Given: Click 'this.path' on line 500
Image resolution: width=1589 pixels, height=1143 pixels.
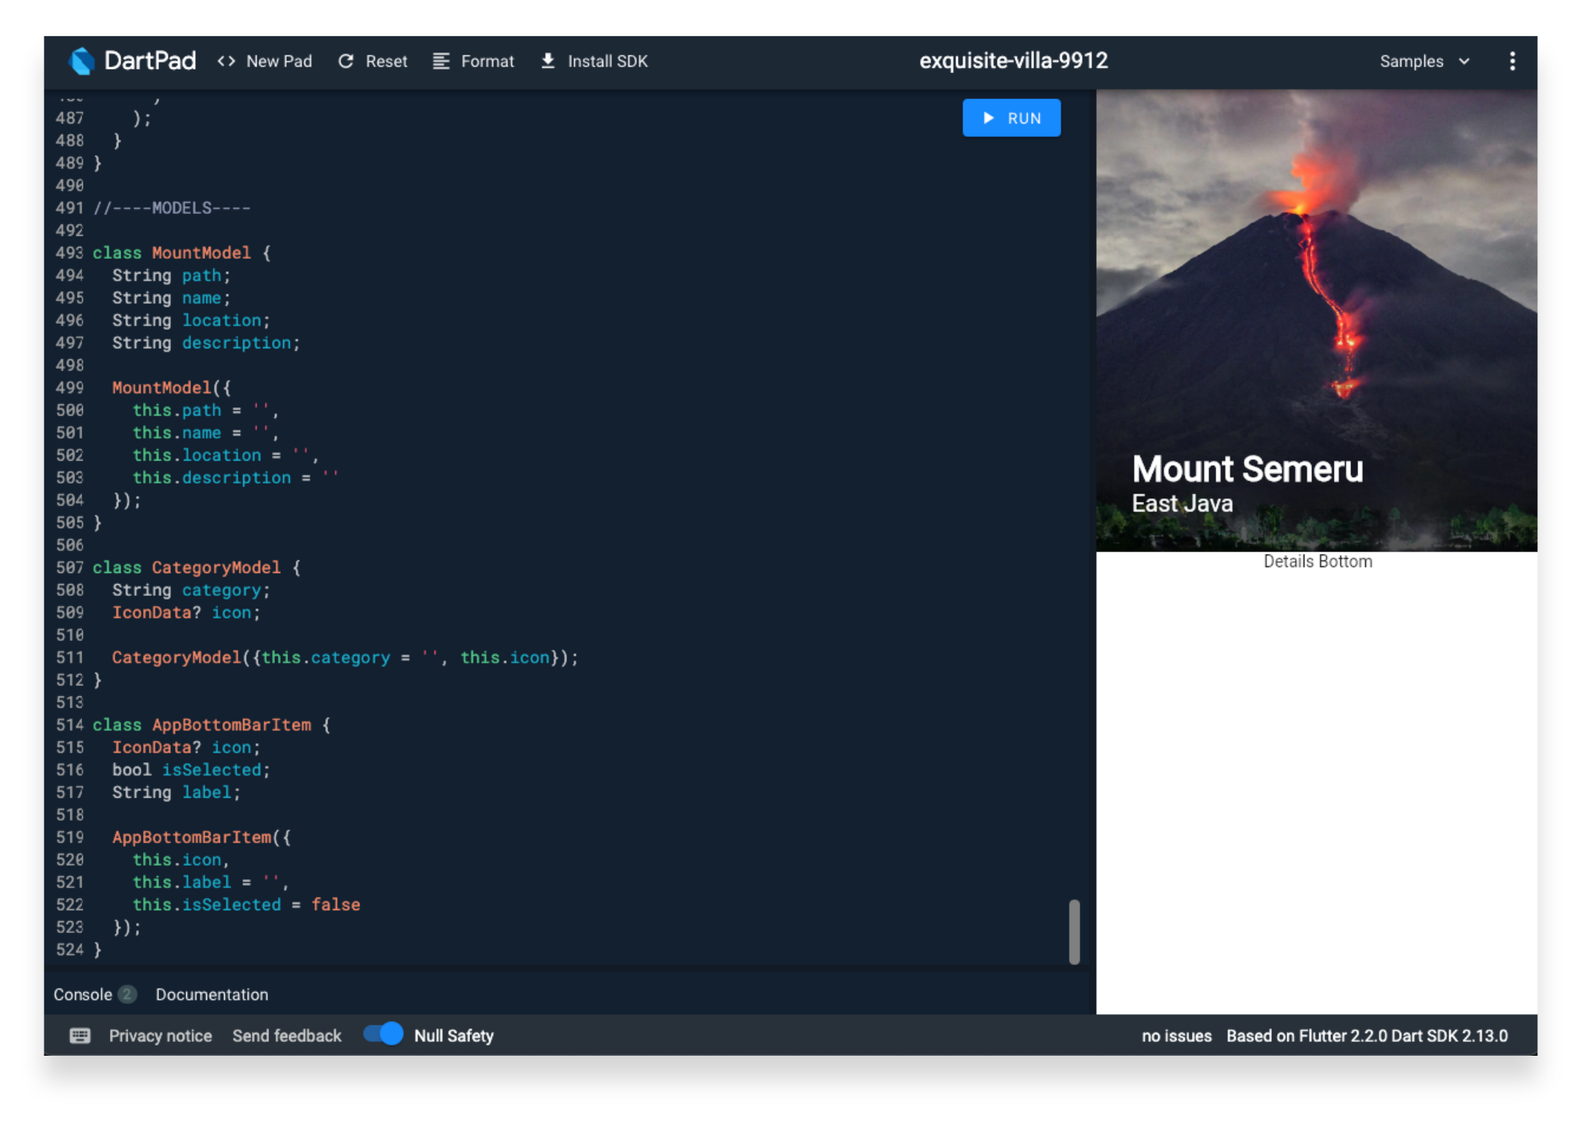Looking at the screenshot, I should click(177, 410).
